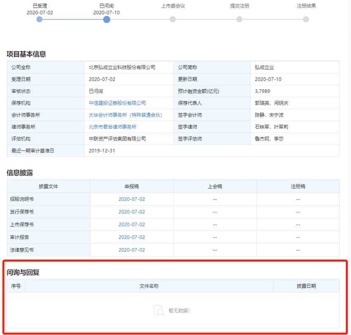Select audit base date 2019-12-31
The width and height of the screenshot is (351, 335).
pos(102,151)
